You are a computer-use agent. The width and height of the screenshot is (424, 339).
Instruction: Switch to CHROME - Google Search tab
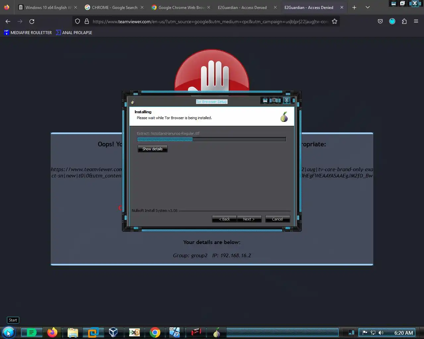114,7
